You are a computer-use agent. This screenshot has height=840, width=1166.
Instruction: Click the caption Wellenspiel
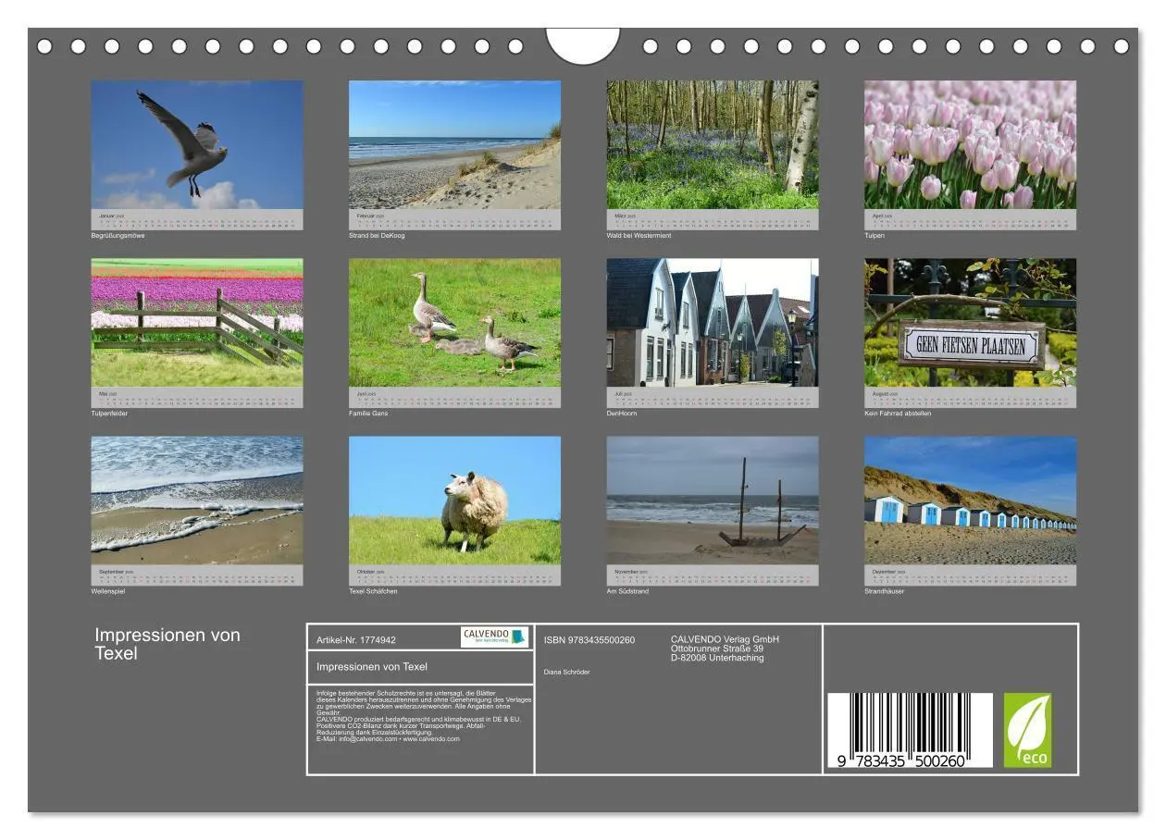[107, 591]
